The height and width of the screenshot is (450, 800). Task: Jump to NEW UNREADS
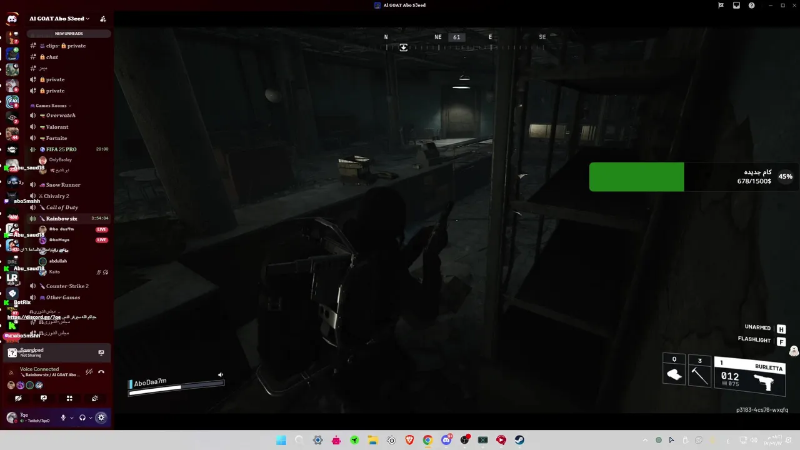69,34
